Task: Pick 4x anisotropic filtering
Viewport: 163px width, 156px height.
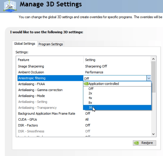Action: (117, 98)
